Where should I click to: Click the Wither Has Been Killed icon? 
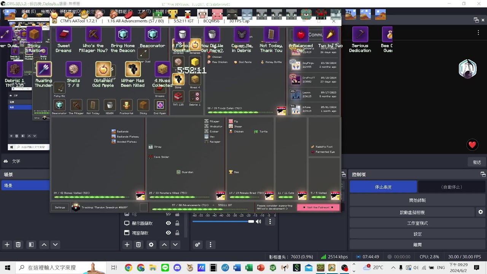[133, 69]
